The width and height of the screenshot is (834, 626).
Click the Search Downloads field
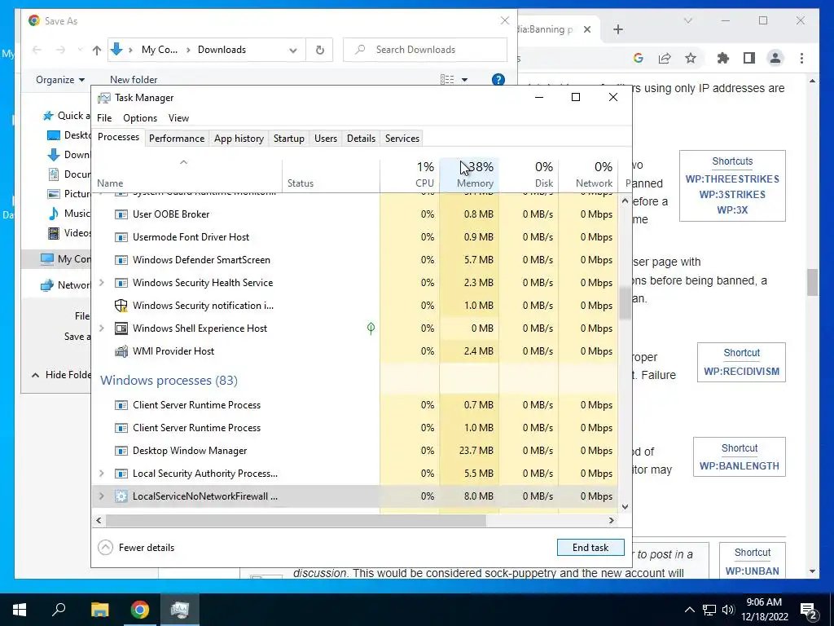[x=425, y=50]
